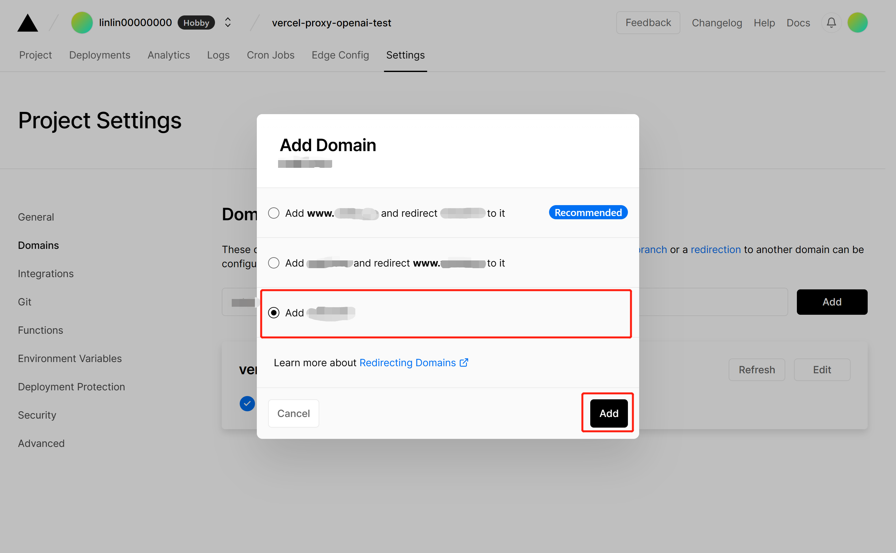Click the Feedback button
Viewport: 896px width, 553px height.
[x=648, y=23]
